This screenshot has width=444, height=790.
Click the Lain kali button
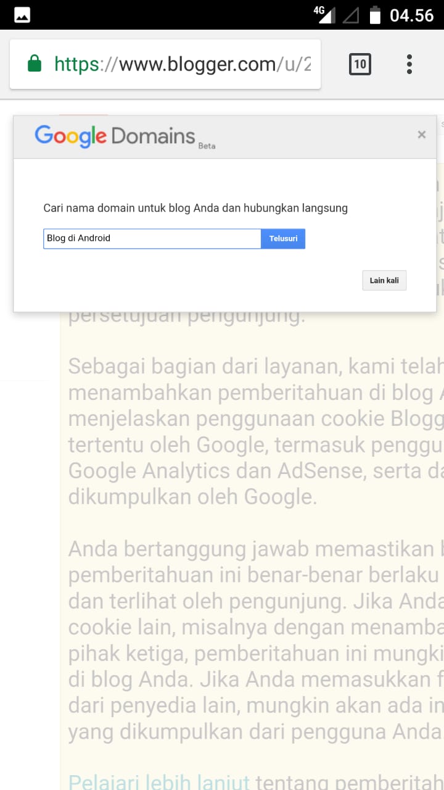(384, 280)
